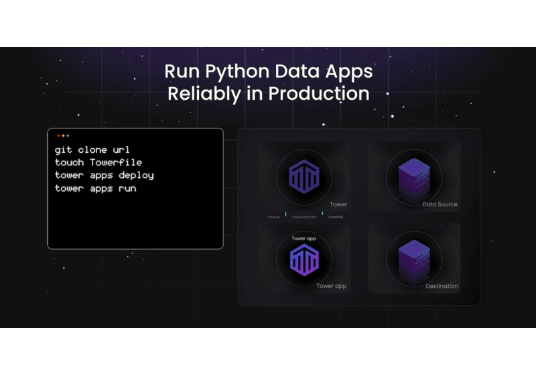Click the small 'Source' label

tap(273, 217)
